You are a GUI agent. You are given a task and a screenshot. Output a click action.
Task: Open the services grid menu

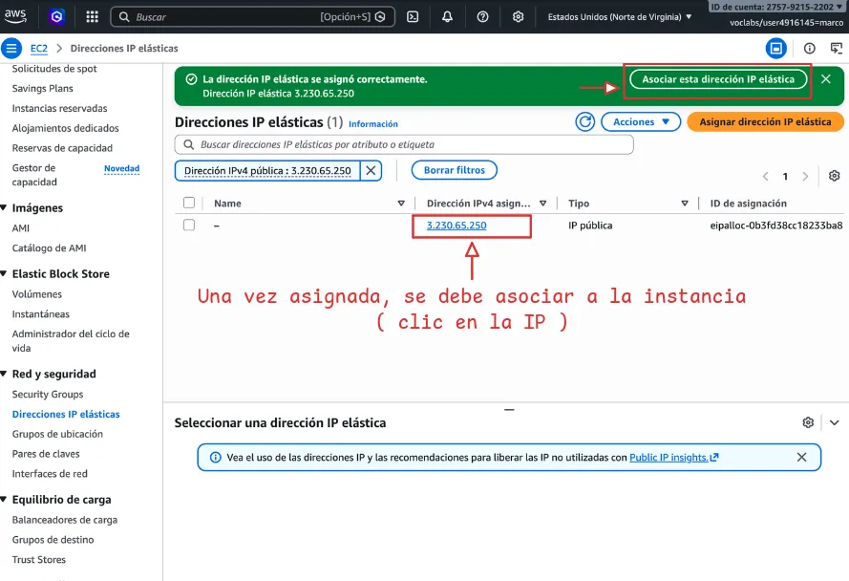(92, 17)
